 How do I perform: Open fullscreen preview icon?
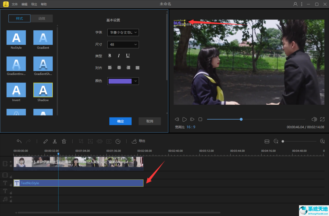(x=322, y=119)
